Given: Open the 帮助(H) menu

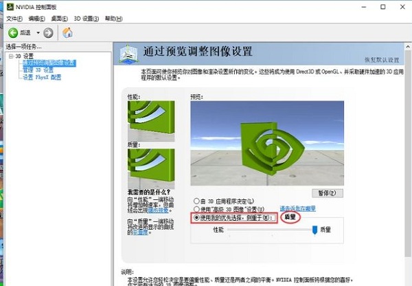Looking at the screenshot, I should click(x=114, y=19).
